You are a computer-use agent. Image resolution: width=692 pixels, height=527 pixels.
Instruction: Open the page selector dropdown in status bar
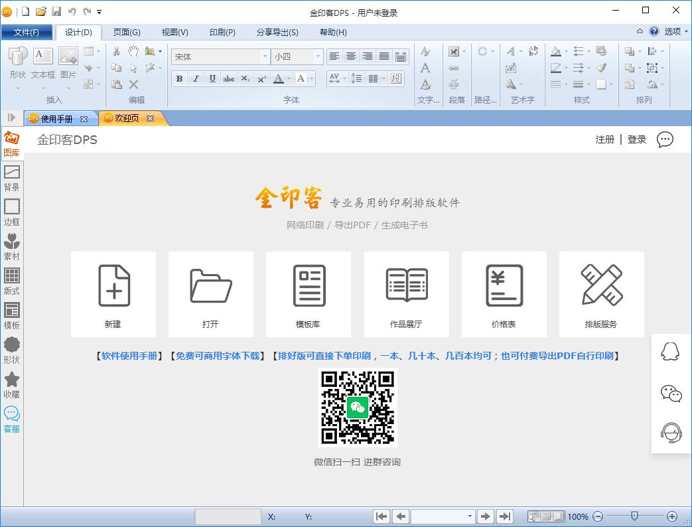[470, 516]
